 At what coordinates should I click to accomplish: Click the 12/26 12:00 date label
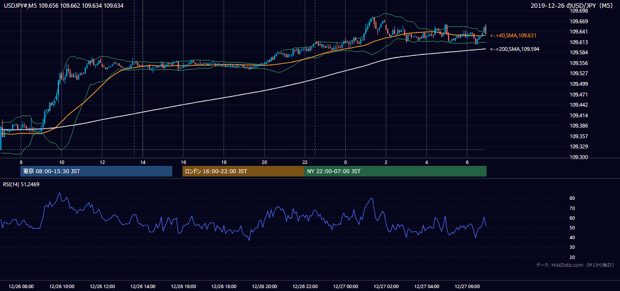pos(102,287)
